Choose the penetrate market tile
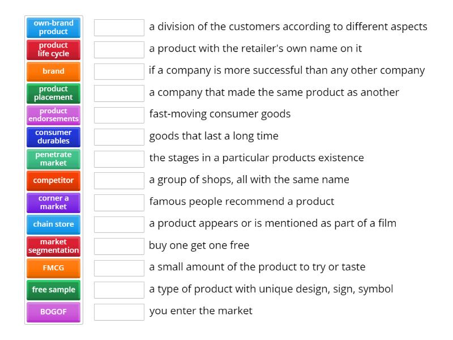The height and width of the screenshot is (340, 453). tap(53, 159)
